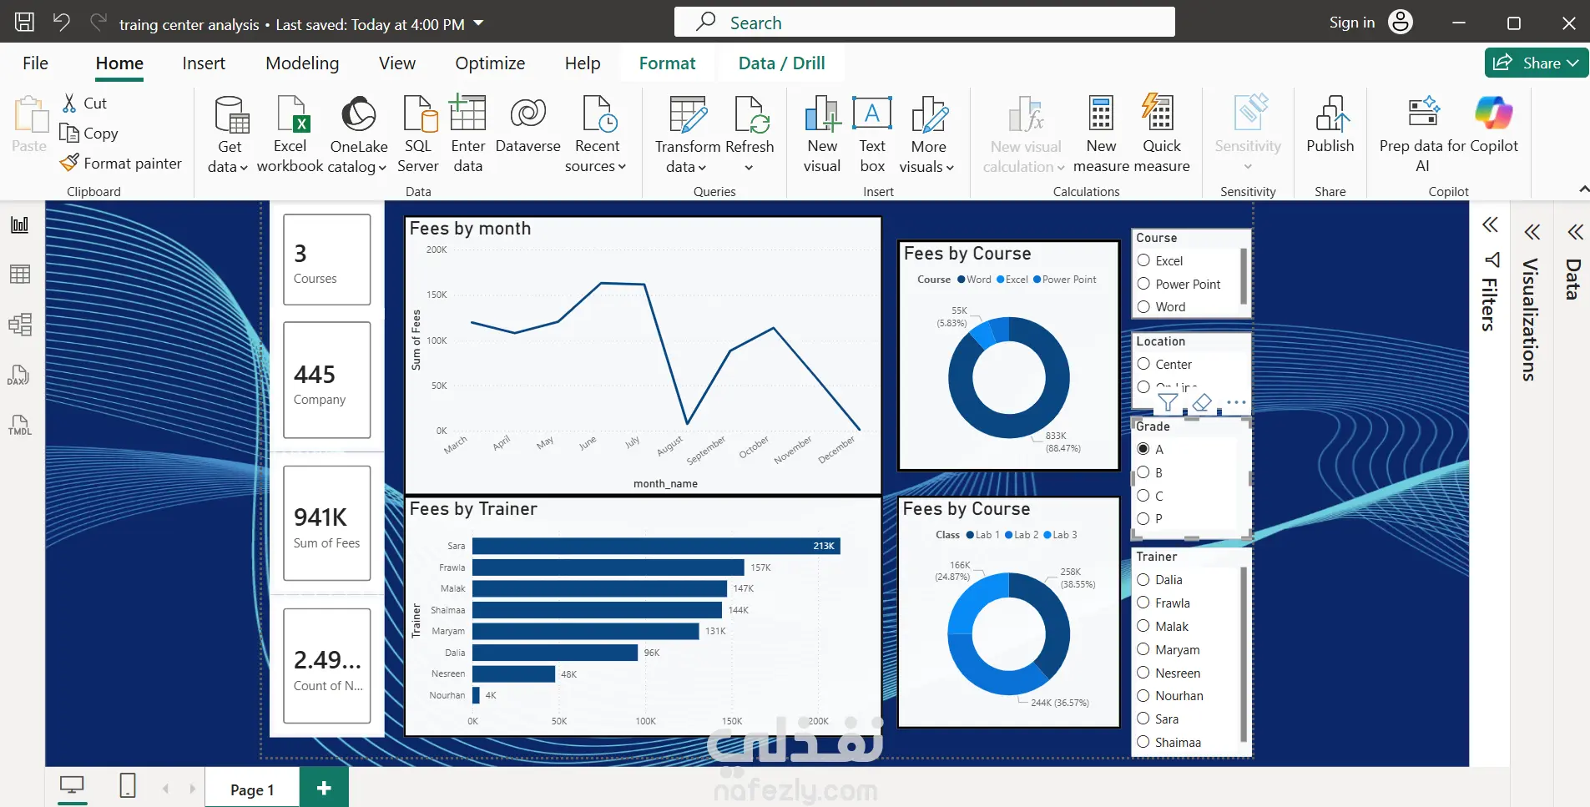Switch to the Table view icon
Viewport: 1590px width, 807px height.
coord(20,274)
